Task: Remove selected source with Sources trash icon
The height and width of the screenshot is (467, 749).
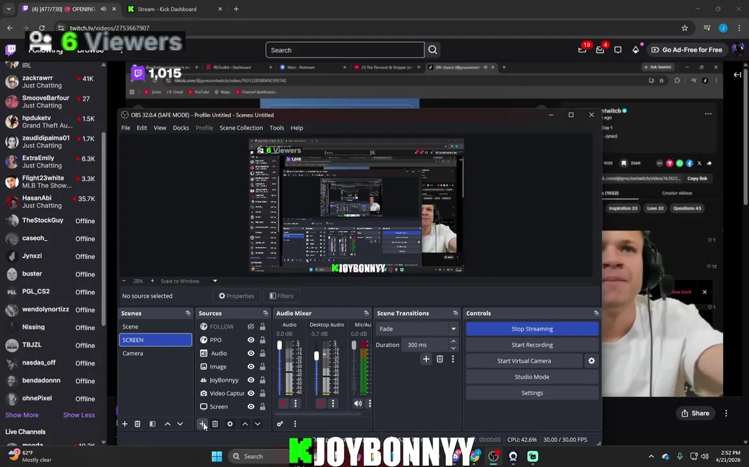Action: (215, 424)
